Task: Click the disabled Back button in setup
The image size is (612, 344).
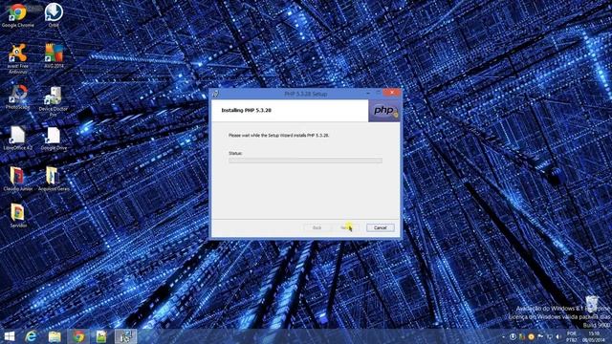Action: pyautogui.click(x=317, y=227)
